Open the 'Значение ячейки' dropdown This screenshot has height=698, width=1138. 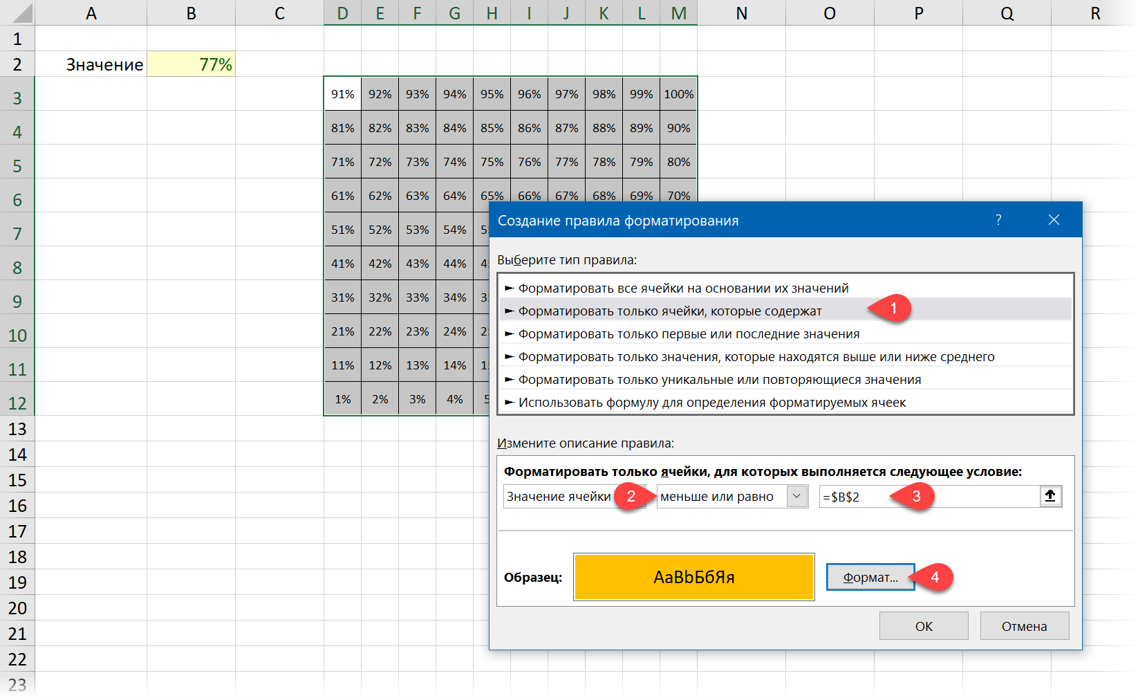[x=574, y=496]
